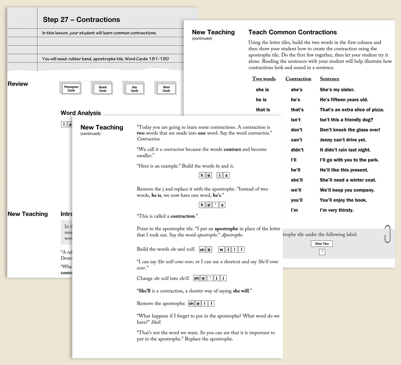
Task: Click the sentence 'She'll need a winter coat.'
Action: click(348, 180)
